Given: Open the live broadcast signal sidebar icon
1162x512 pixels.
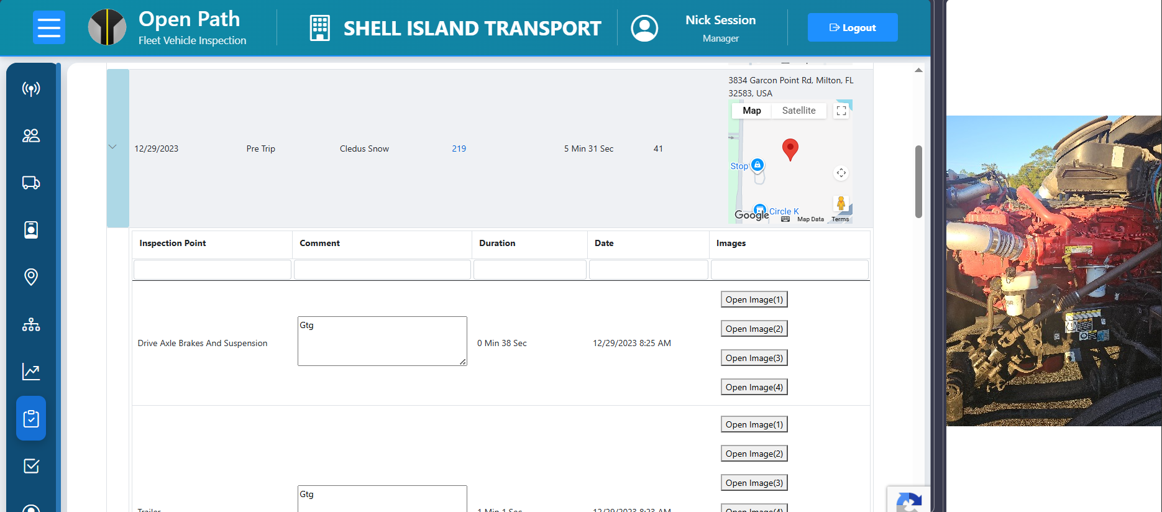Looking at the screenshot, I should click(31, 89).
